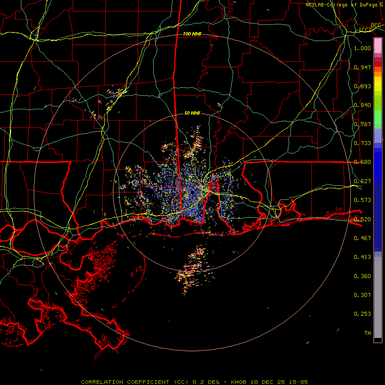Click the colorbar value 0.307
This screenshot has height=385, width=385.
362,295
